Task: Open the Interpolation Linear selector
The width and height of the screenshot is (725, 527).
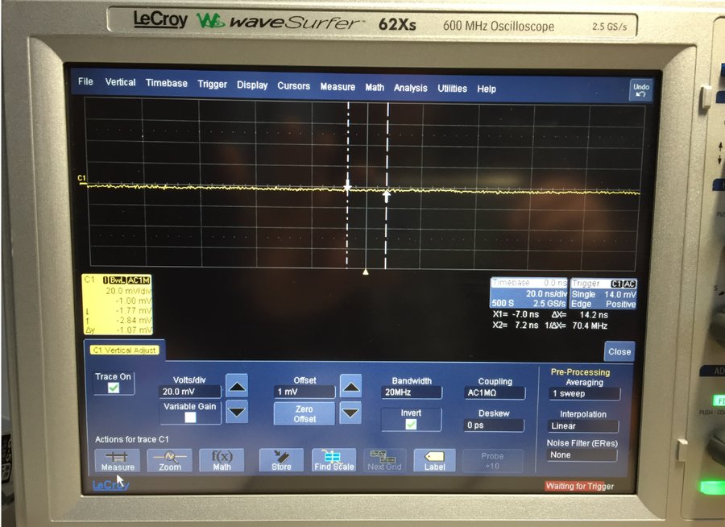Action: (583, 426)
